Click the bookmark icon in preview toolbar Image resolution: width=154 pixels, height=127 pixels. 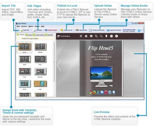(106, 36)
